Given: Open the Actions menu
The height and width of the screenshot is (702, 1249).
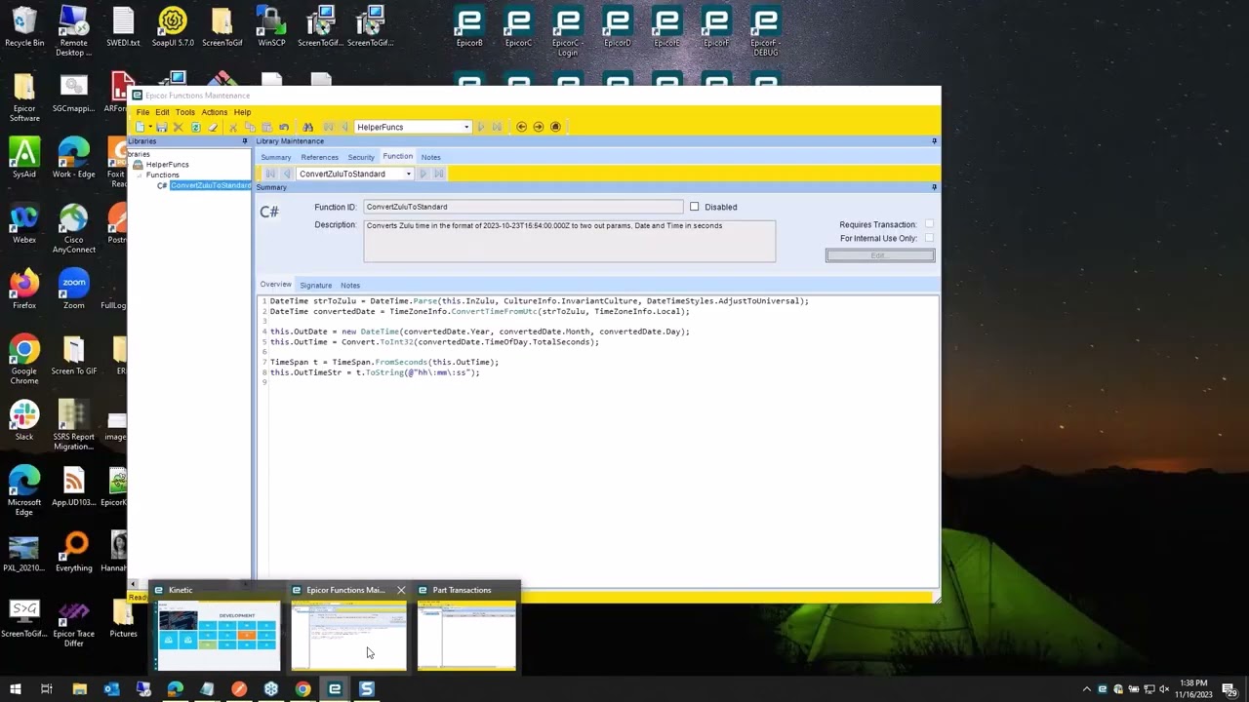Looking at the screenshot, I should coord(215,112).
